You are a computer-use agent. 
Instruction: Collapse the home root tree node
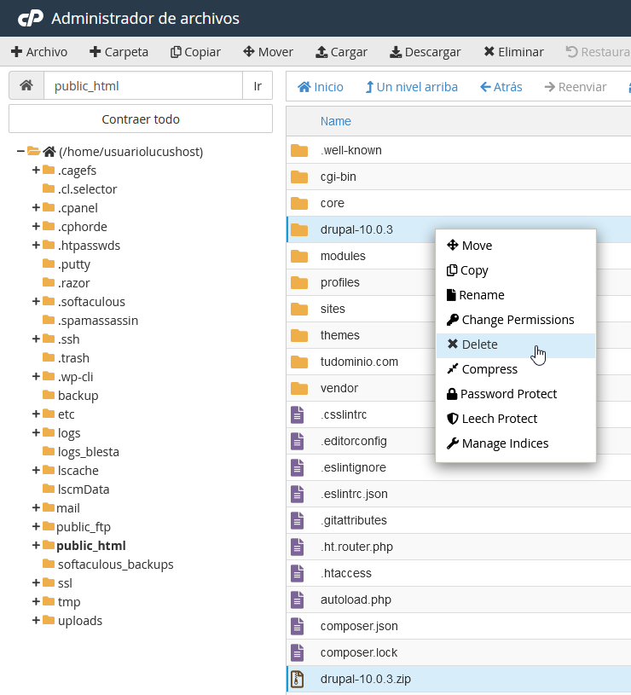(20, 152)
